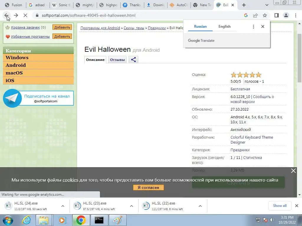
Task: Rate the app using the star rating
Action: pos(246,75)
